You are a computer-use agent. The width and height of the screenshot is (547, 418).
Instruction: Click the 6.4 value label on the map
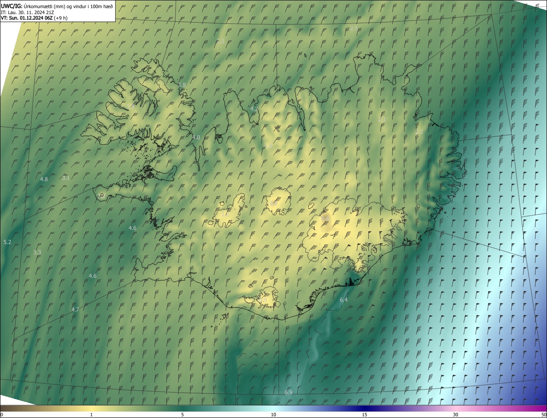coord(344,300)
